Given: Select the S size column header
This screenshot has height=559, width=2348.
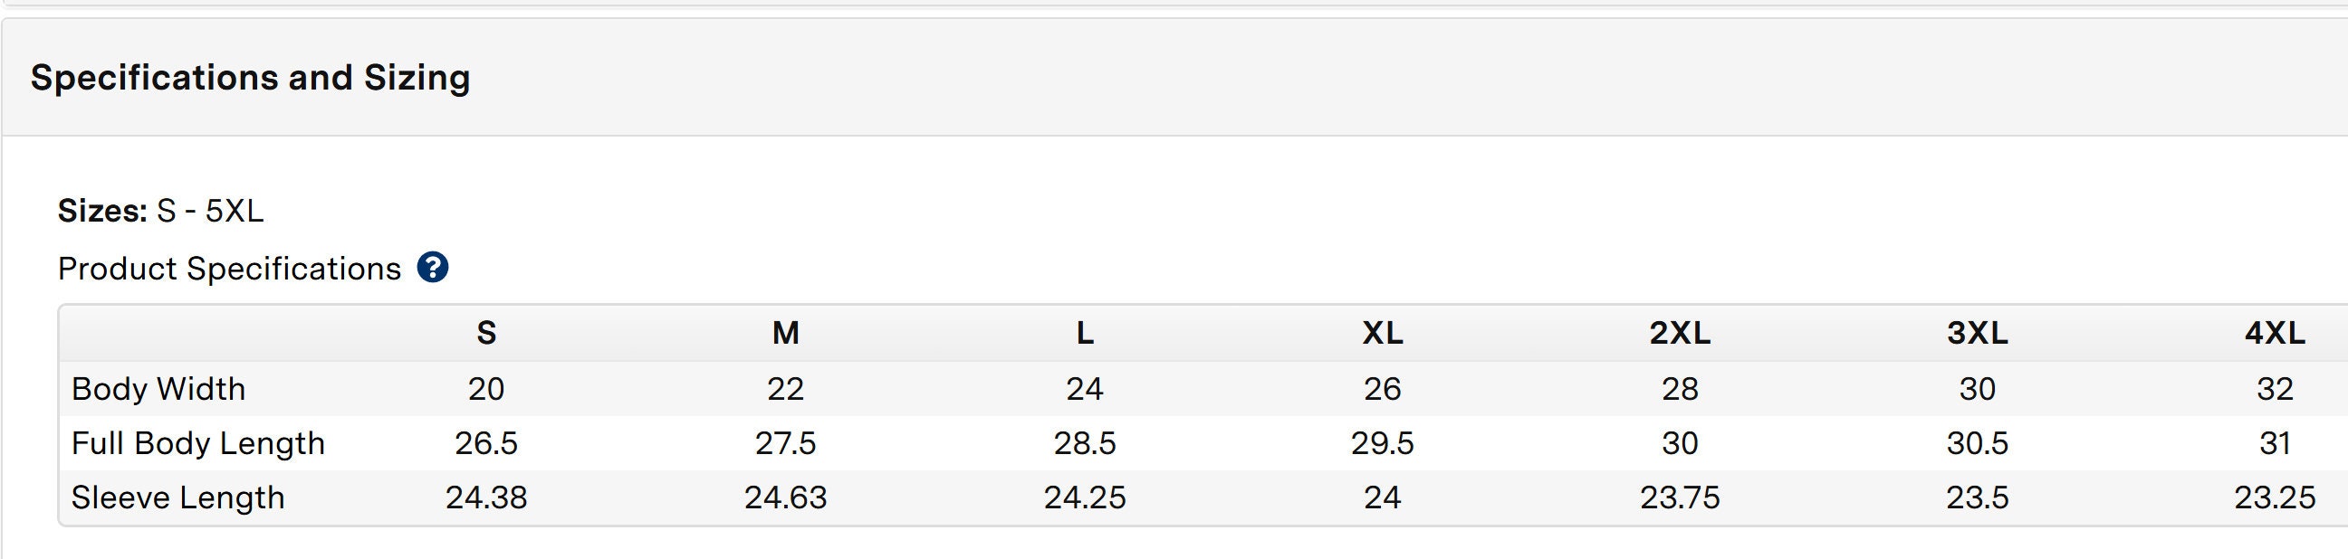Looking at the screenshot, I should pos(487,333).
